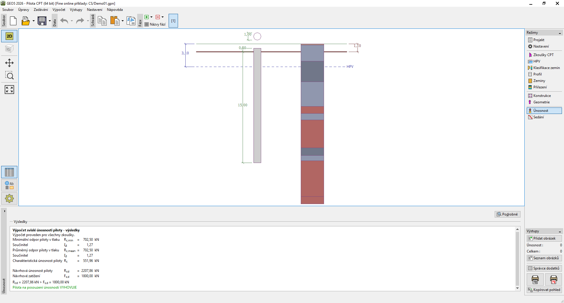
Task: Open the paste options dropdown arrow
Action: click(x=123, y=21)
